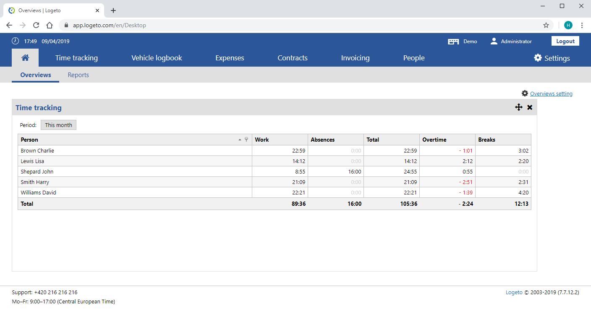Click the Demo company name

click(x=470, y=41)
